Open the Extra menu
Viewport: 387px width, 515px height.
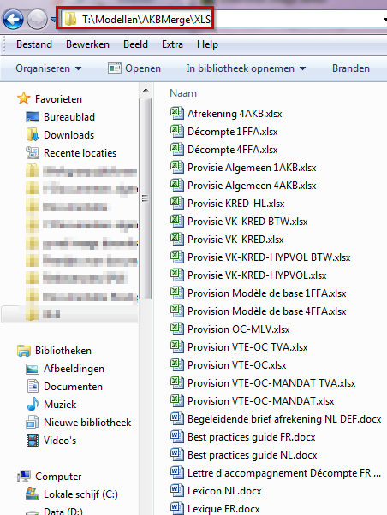pos(172,44)
